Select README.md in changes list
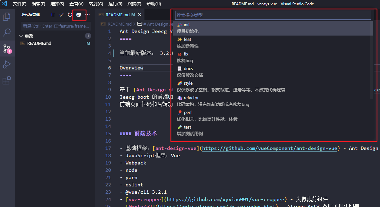This screenshot has height=207, width=380. 39,43
